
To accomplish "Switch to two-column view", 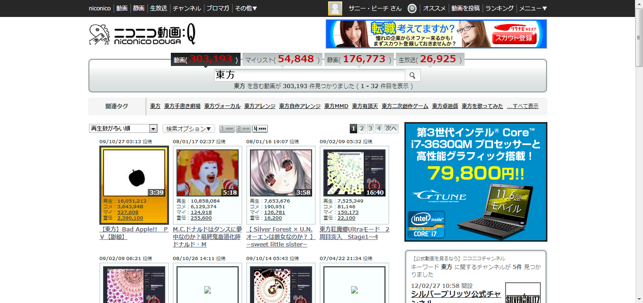I will [x=243, y=129].
